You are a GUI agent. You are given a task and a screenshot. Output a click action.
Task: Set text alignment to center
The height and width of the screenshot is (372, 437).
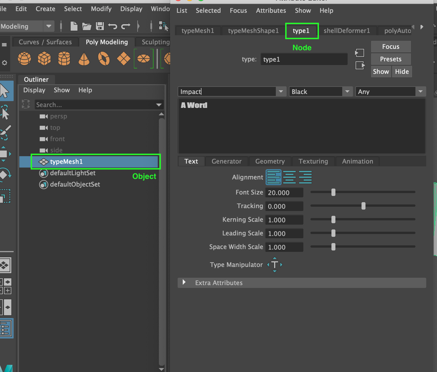tap(289, 177)
